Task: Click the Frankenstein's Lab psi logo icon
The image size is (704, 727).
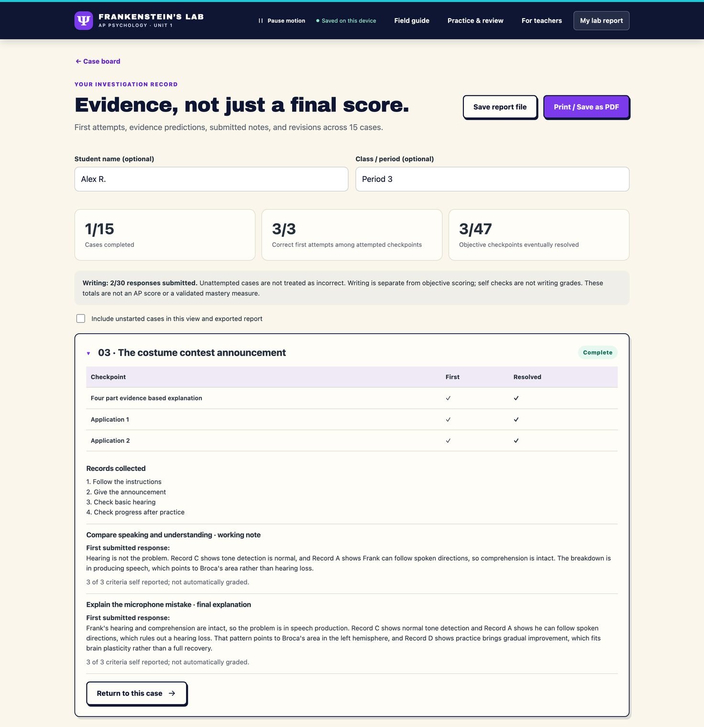Action: (84, 21)
